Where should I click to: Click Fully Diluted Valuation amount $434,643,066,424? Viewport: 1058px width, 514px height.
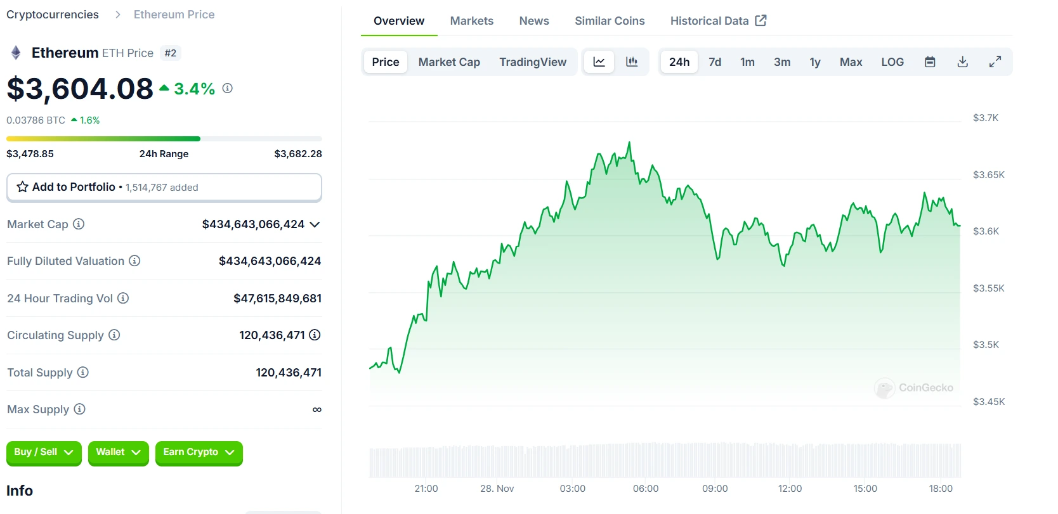[x=270, y=261]
